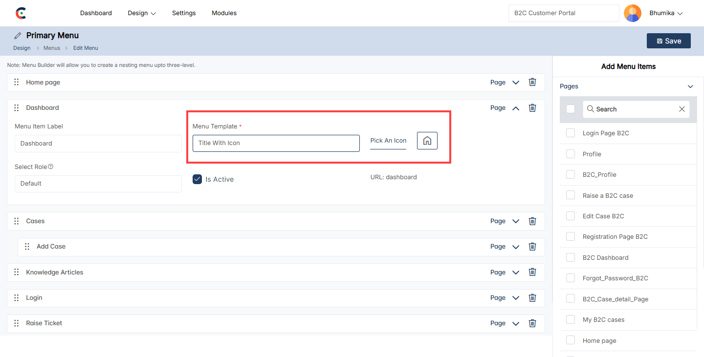The image size is (704, 357).
Task: Click trash icon for Knowledge Articles
Action: (532, 272)
